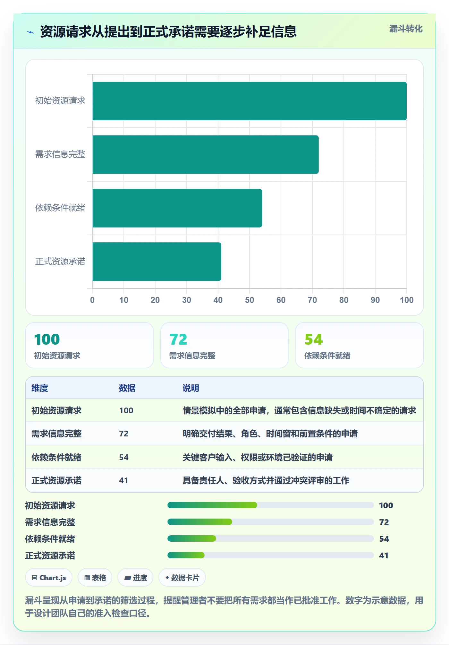The height and width of the screenshot is (645, 449).
Task: Click the description starting with 具备责任人
Action: [266, 480]
